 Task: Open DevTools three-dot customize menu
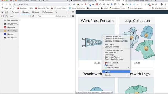tap(69, 12)
